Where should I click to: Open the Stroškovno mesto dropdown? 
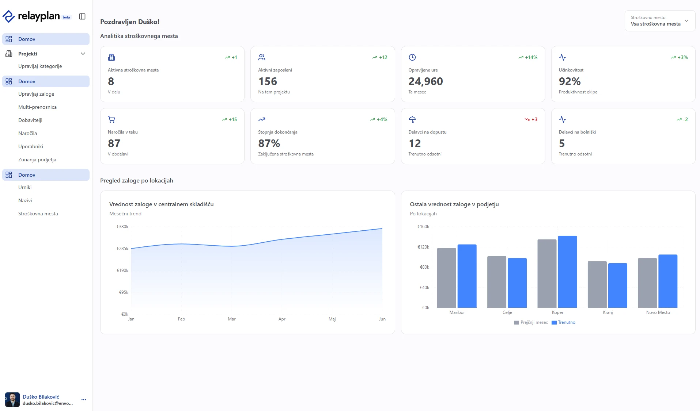660,21
